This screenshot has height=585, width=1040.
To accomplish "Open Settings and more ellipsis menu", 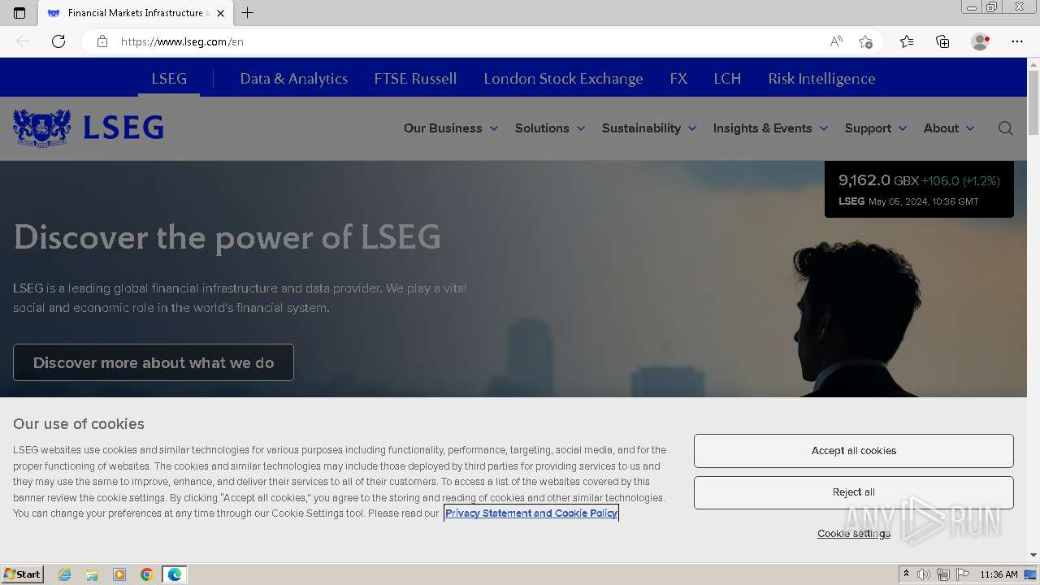I will click(1017, 41).
